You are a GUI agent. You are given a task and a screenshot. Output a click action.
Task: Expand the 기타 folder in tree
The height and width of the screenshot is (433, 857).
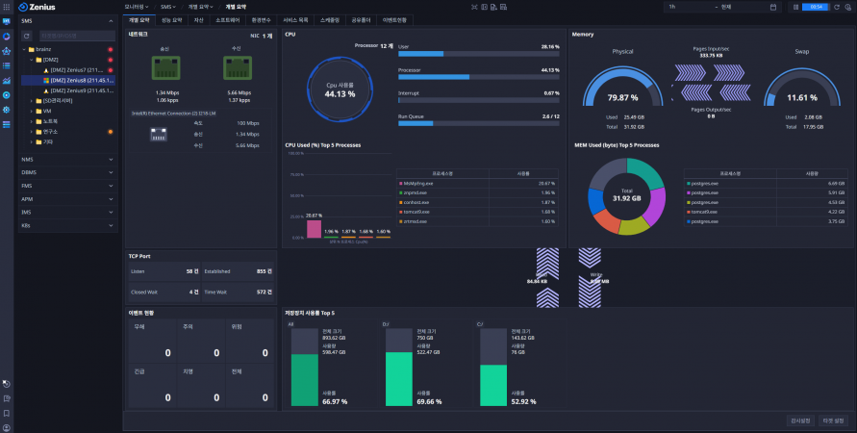(31, 142)
